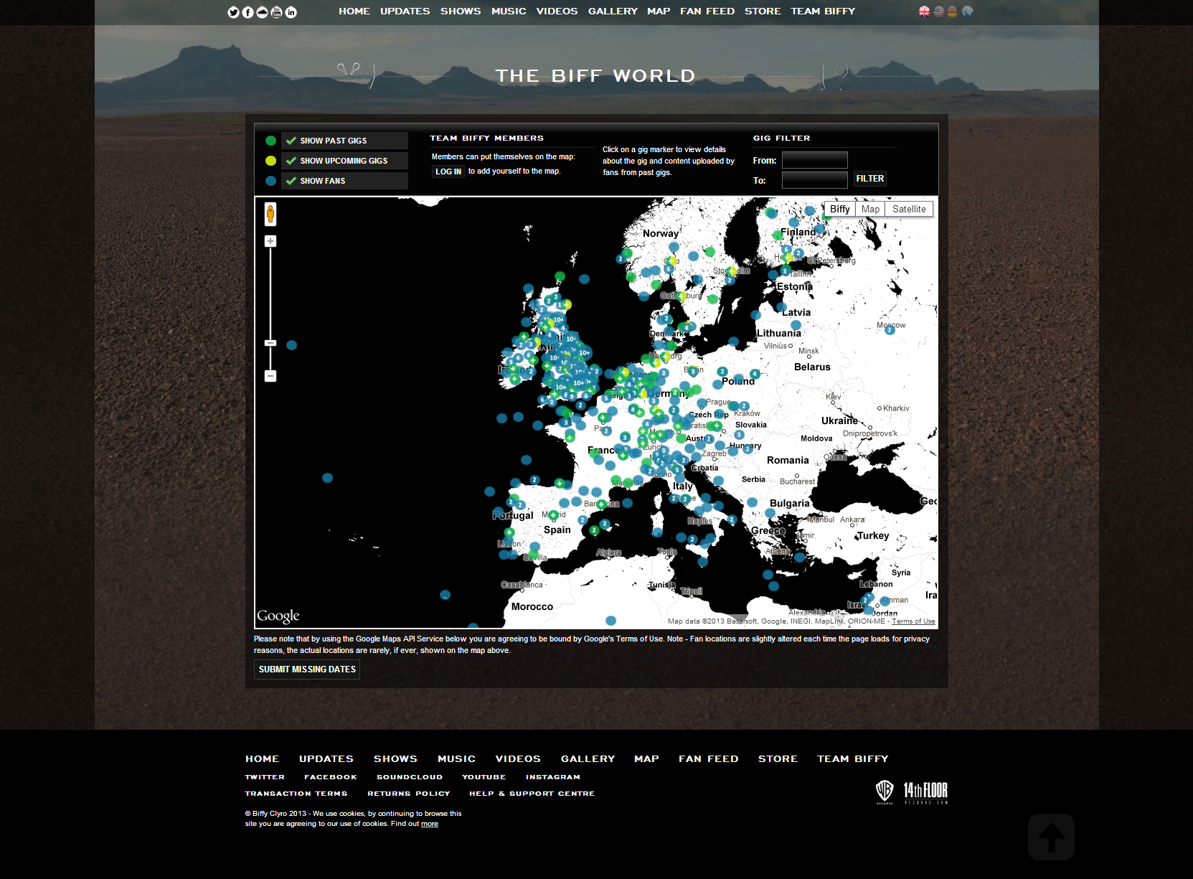Screen dimensions: 1193x879
Task: Open the SoundCloud cloud icon in the top bar
Action: tap(262, 12)
